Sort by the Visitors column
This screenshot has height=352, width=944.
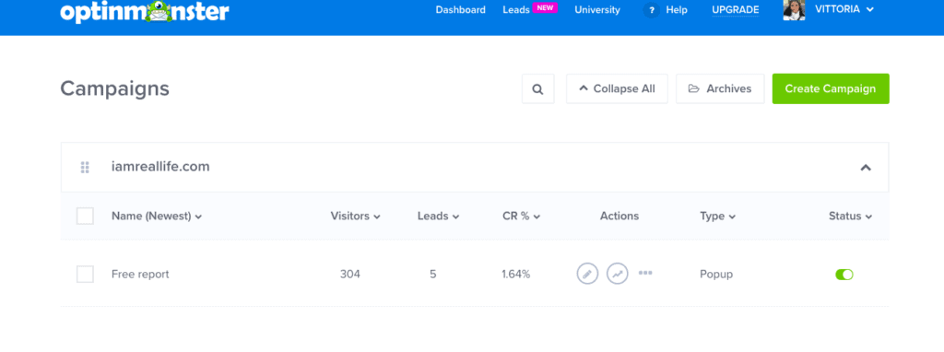(355, 216)
